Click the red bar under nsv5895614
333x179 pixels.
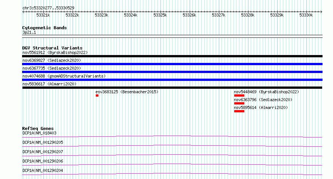pyautogui.click(x=239, y=111)
